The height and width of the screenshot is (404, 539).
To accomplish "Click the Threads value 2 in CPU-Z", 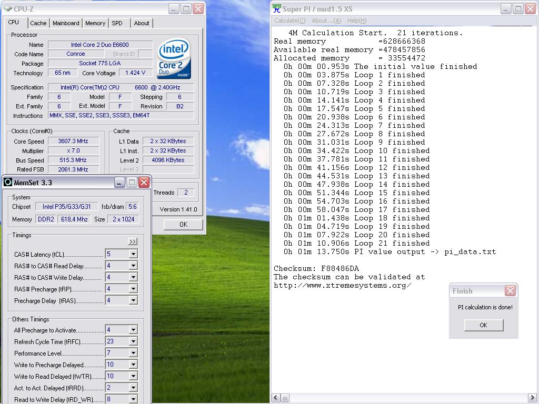I will 186,193.
